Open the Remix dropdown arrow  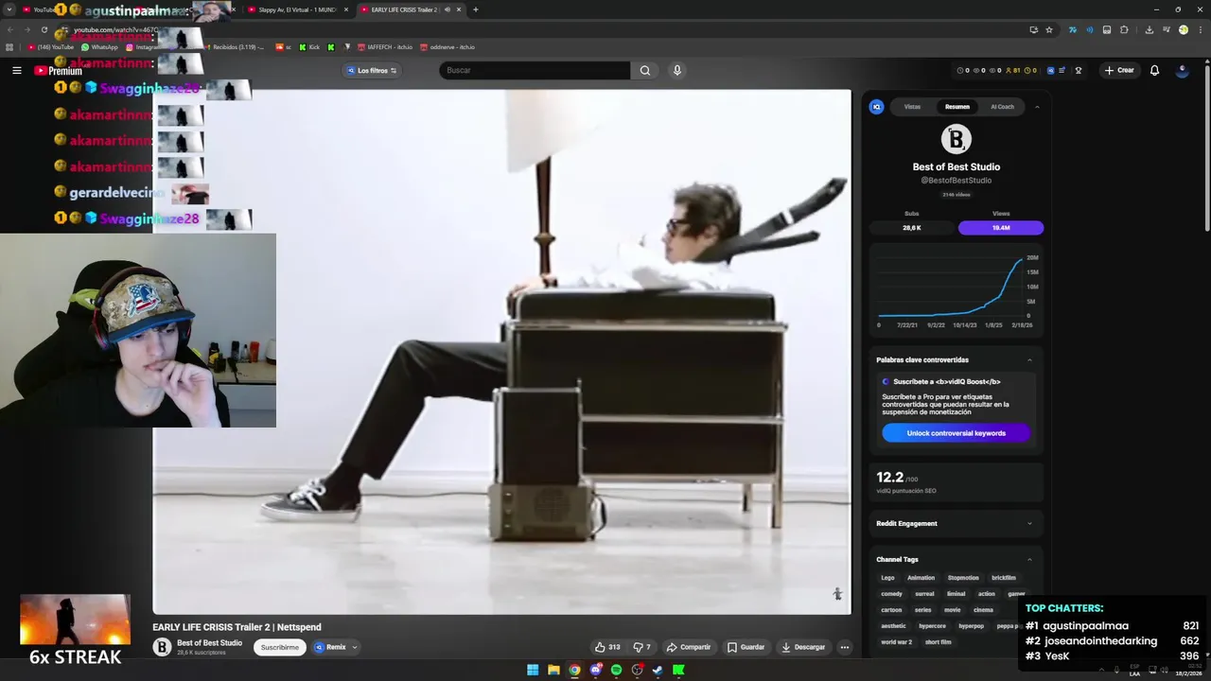click(x=355, y=647)
